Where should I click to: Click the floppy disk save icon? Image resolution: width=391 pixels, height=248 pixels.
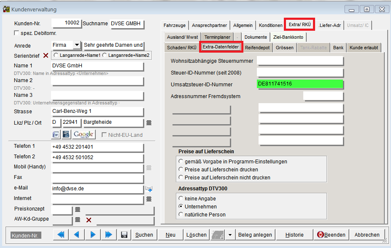(x=124, y=235)
